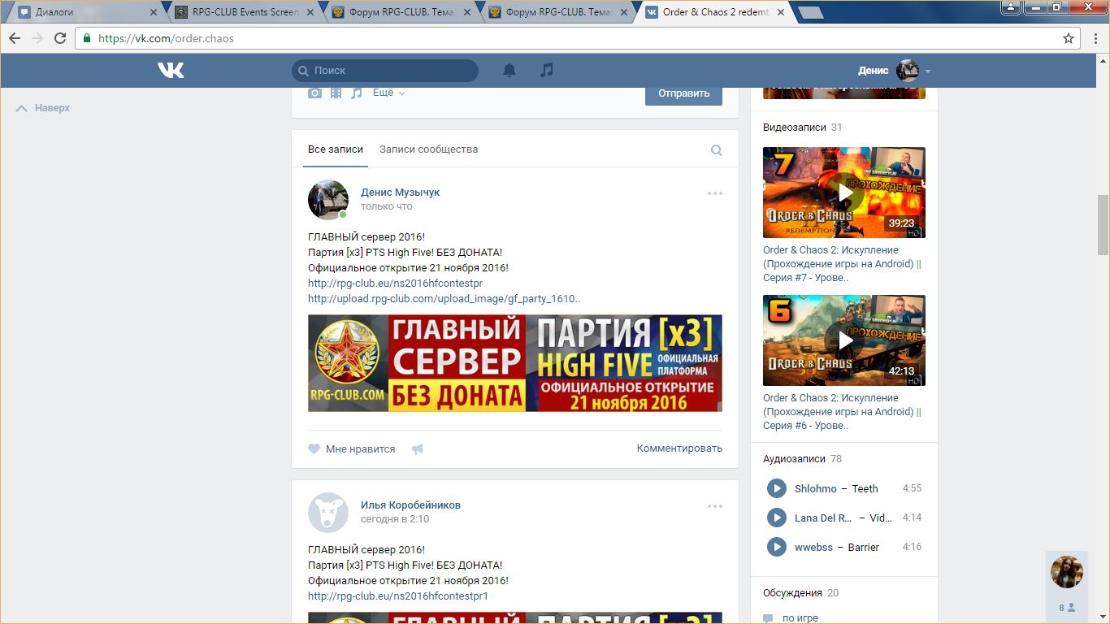The image size is (1110, 624).
Task: Close the Диалоги tab
Action: [x=154, y=12]
